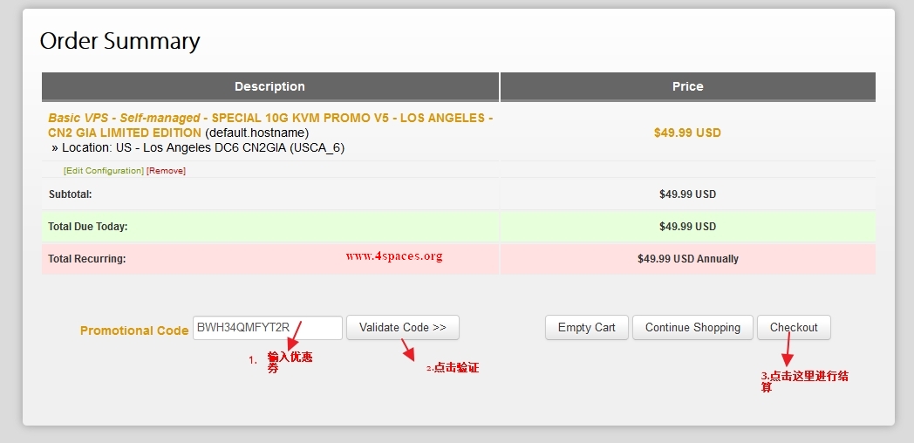Select the Subtotal label
The image size is (914, 443).
70,194
